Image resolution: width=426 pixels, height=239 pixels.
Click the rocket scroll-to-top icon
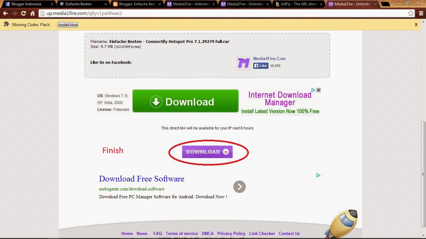(x=341, y=224)
